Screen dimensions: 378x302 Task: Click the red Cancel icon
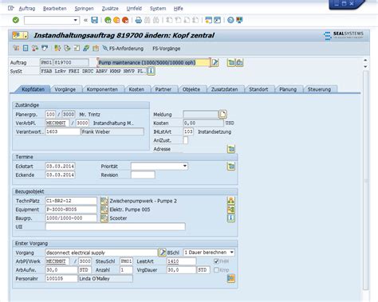click(x=125, y=20)
